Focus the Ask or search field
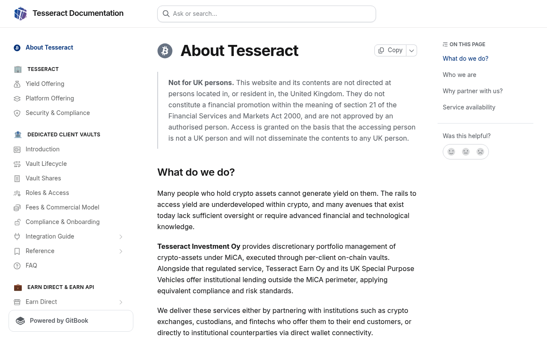The image size is (547, 342). [x=267, y=14]
